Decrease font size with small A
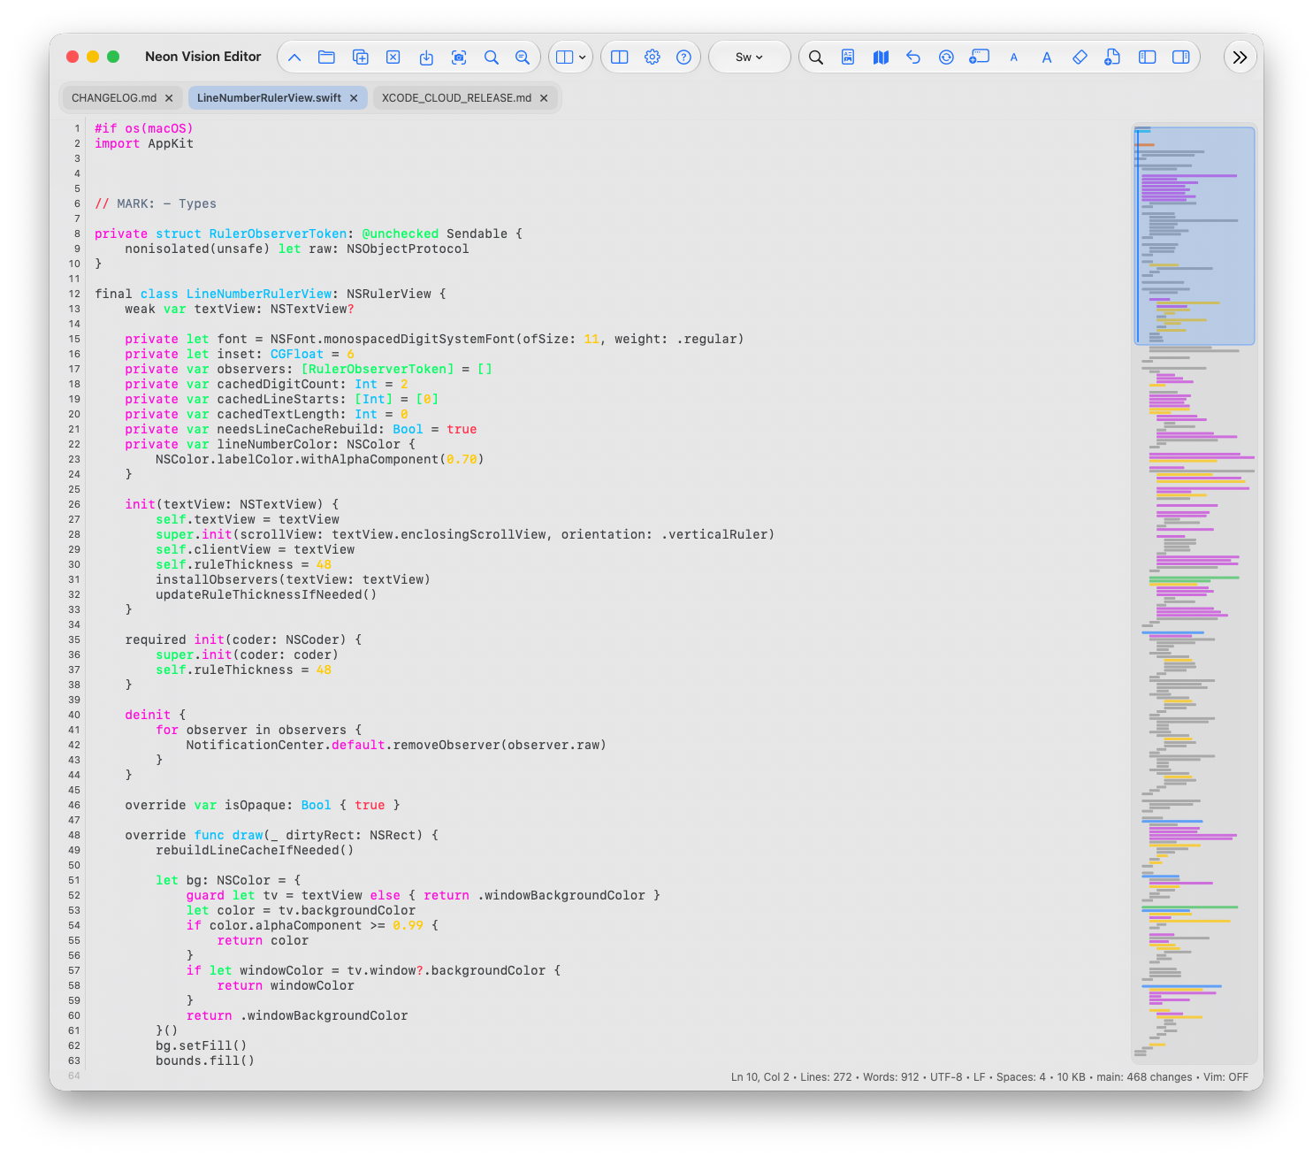This screenshot has height=1156, width=1313. pos(1014,57)
